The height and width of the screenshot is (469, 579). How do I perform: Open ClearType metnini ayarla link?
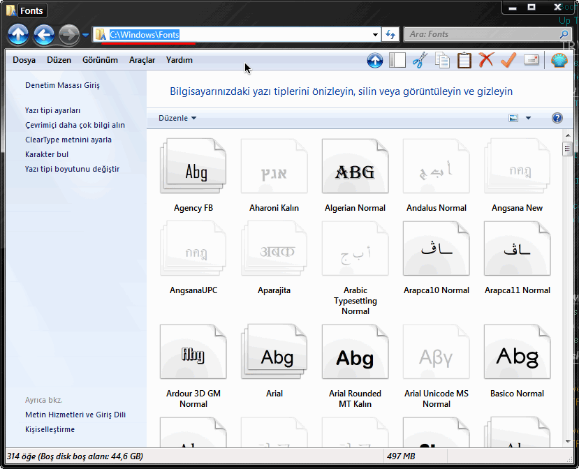68,140
